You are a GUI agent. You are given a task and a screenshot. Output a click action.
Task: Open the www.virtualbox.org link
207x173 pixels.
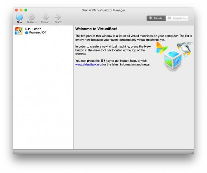click(x=88, y=64)
